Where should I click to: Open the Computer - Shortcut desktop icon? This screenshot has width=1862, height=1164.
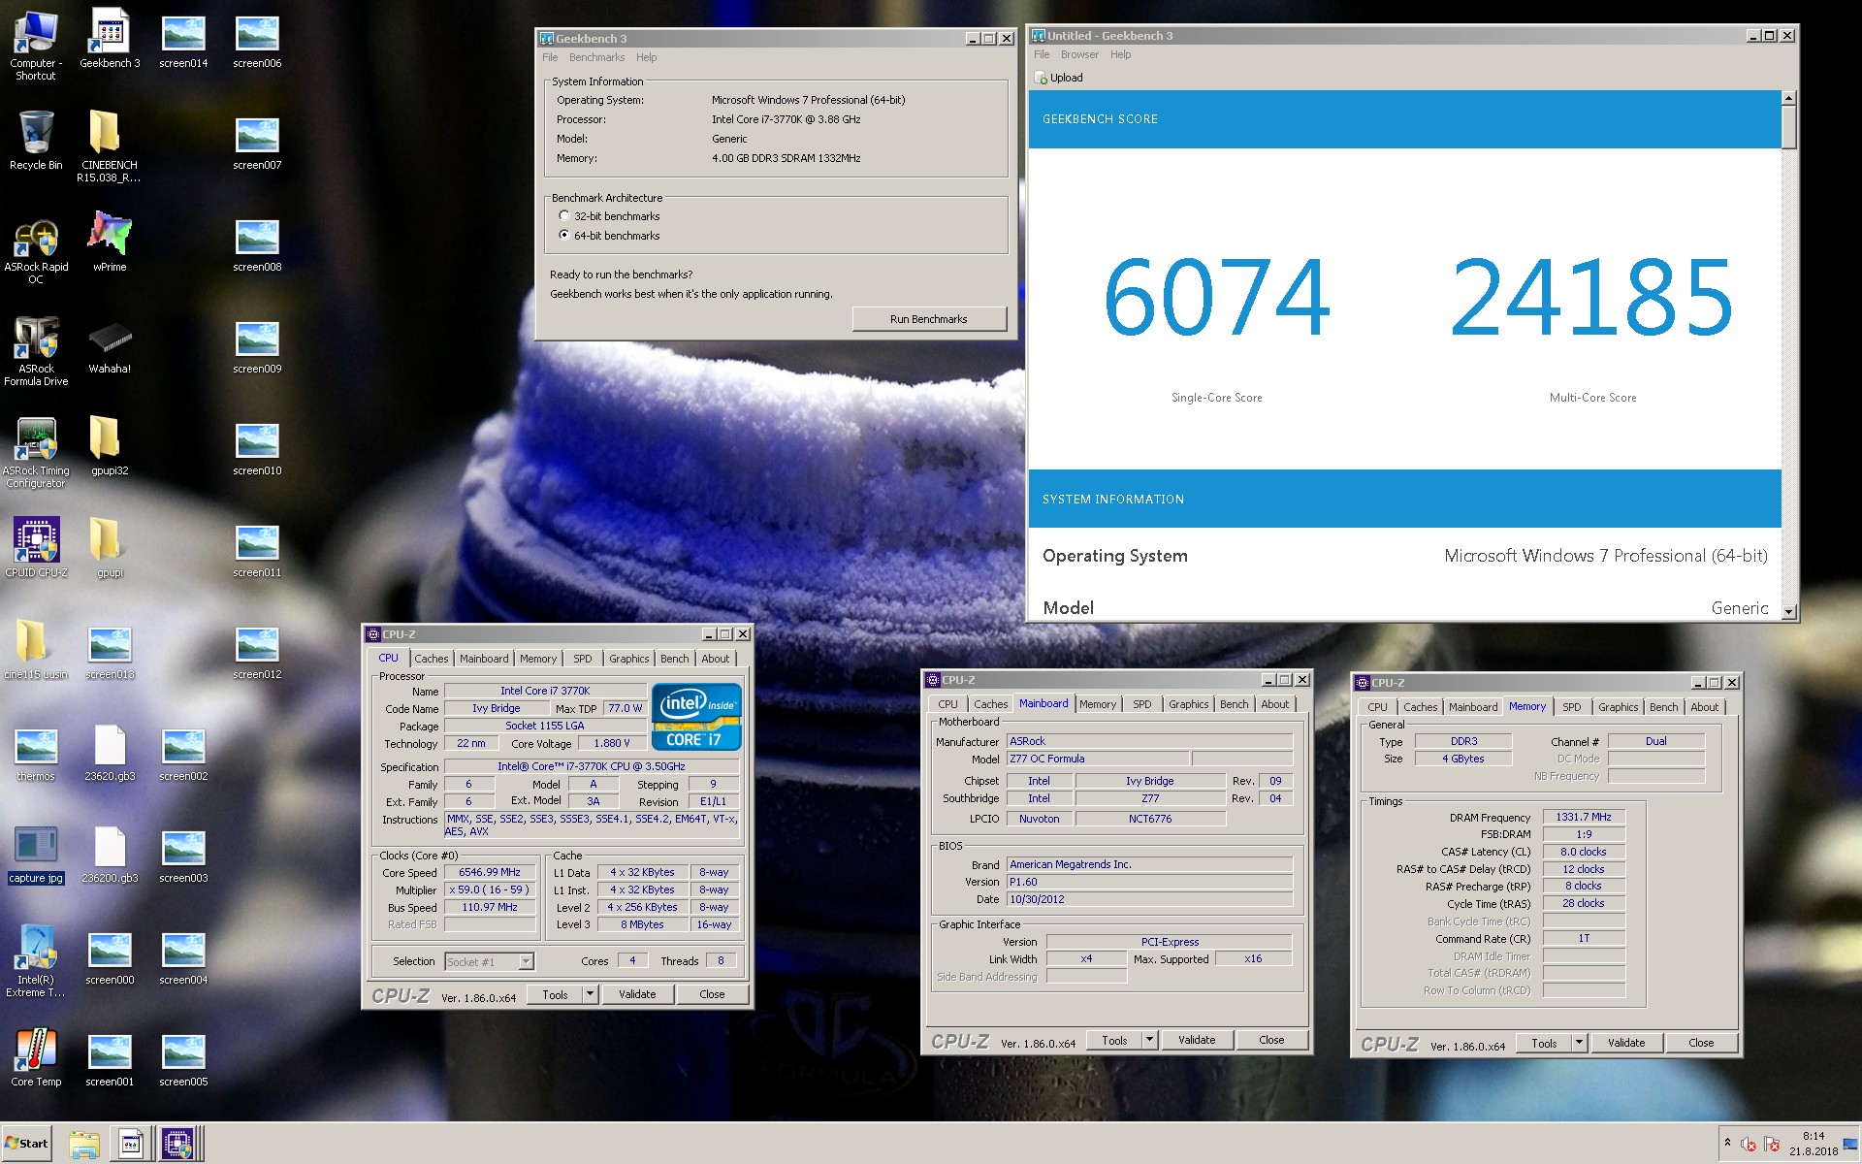coord(36,45)
